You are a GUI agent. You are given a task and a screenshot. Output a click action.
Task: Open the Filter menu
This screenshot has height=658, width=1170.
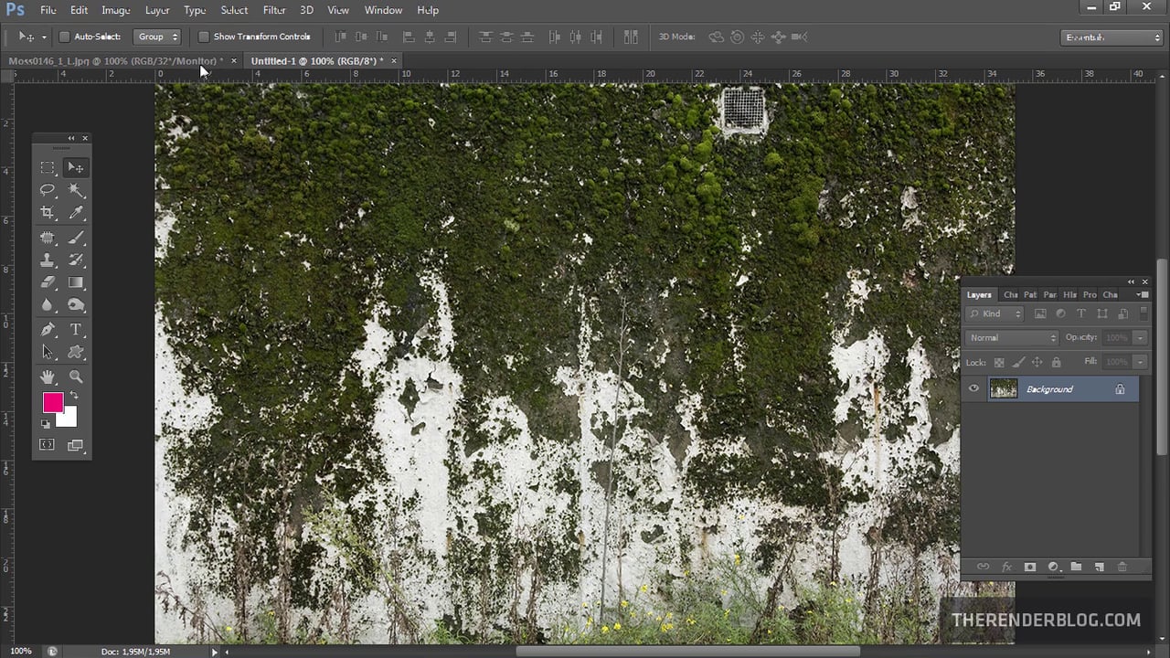(274, 10)
